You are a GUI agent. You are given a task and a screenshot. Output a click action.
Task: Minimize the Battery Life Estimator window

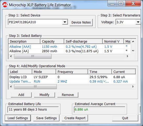[112, 4]
